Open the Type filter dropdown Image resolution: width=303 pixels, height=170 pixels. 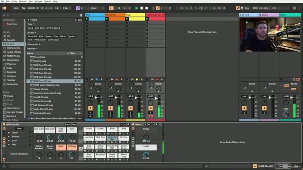(x=31, y=24)
